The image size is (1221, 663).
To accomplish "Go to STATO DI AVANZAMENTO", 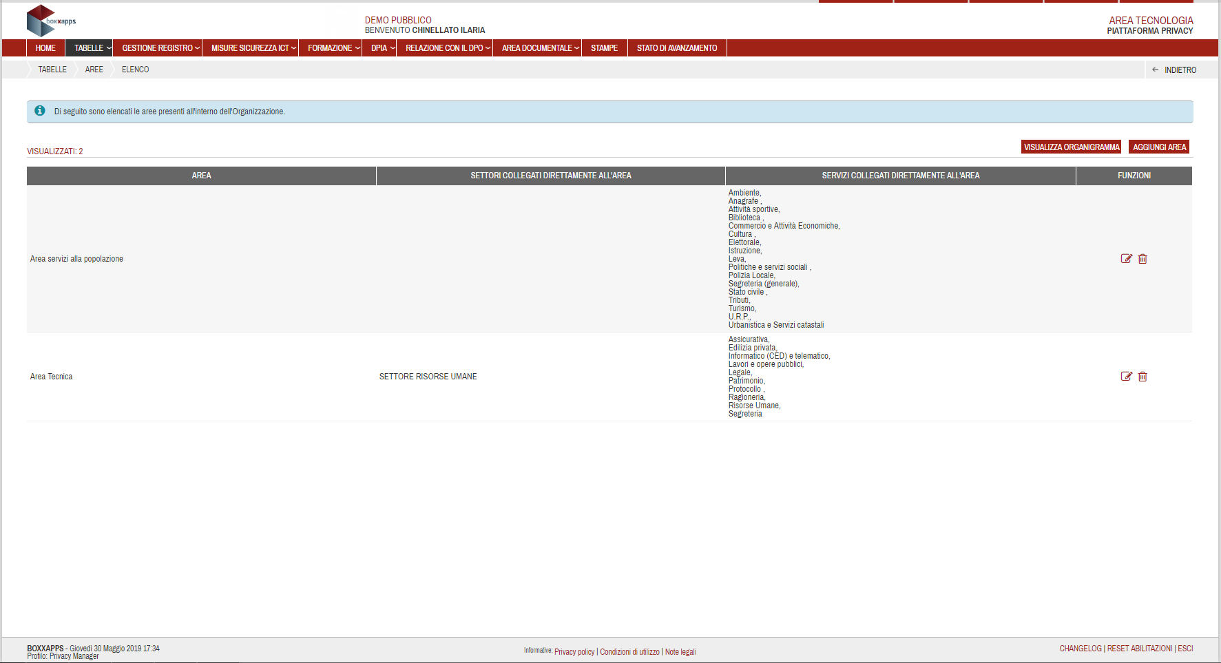I will pos(677,48).
